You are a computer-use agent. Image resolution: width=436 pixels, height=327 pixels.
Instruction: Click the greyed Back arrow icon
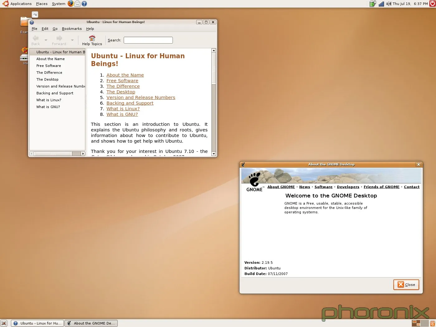(x=36, y=38)
